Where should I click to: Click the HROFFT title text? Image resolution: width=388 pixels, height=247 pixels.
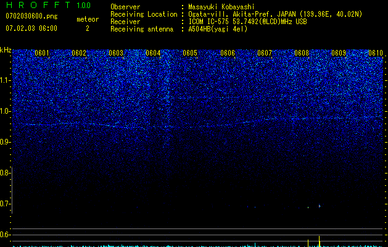click(38, 5)
